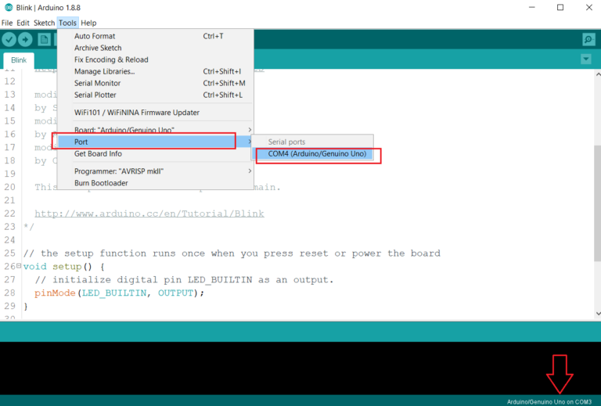Open the tab options dropdown arrow
Image resolution: width=601 pixels, height=406 pixels.
pos(585,59)
